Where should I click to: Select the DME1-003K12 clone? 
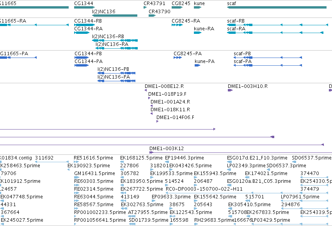(x=241, y=152)
